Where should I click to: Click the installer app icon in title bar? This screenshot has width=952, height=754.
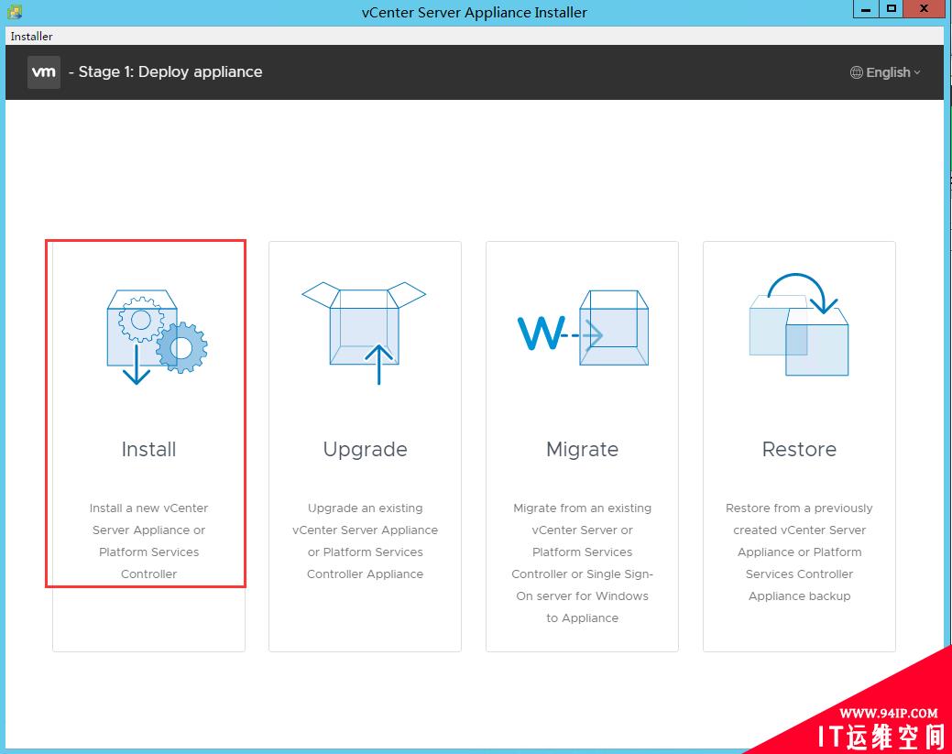pos(15,12)
